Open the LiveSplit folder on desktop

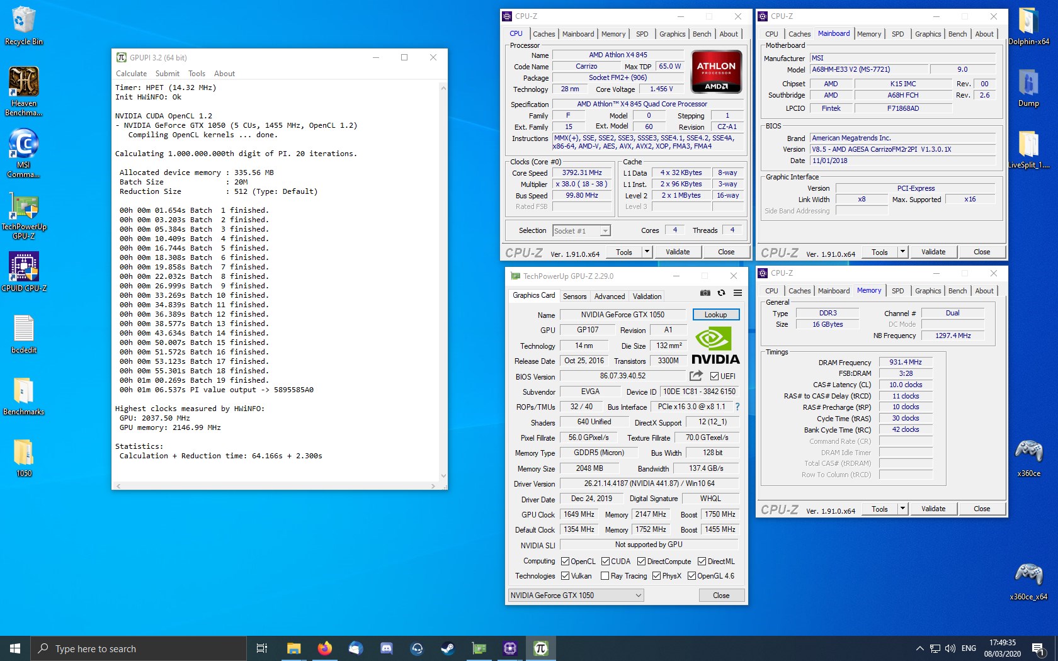1028,149
